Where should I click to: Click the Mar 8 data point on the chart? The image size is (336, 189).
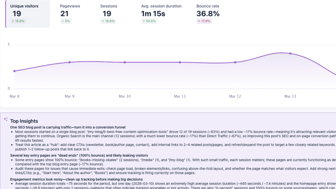(x=14, y=71)
